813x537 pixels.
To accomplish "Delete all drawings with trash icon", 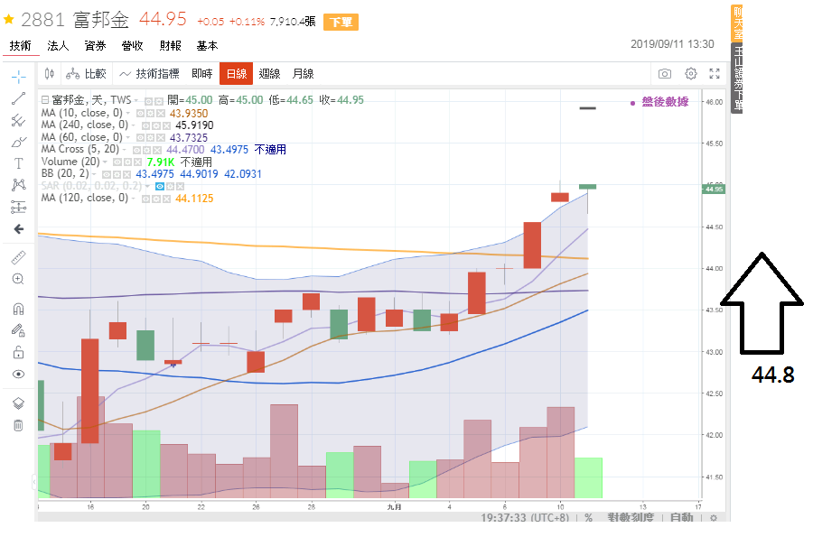I will (18, 424).
